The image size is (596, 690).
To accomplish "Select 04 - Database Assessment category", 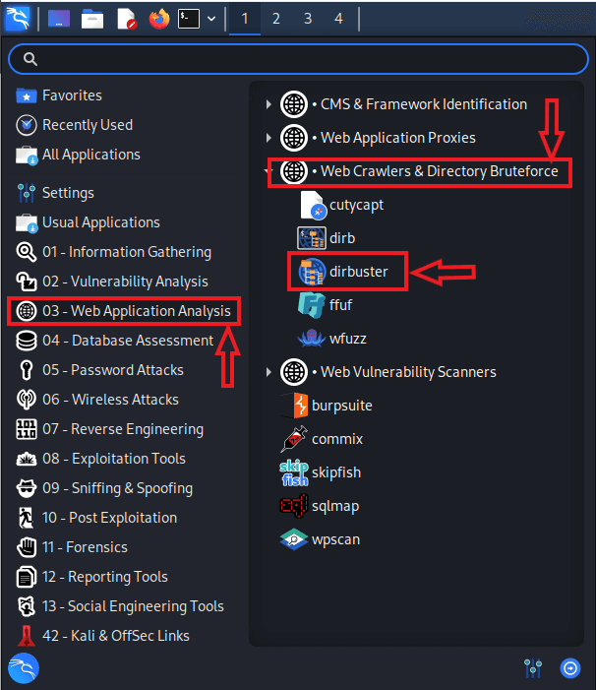I will coord(114,341).
